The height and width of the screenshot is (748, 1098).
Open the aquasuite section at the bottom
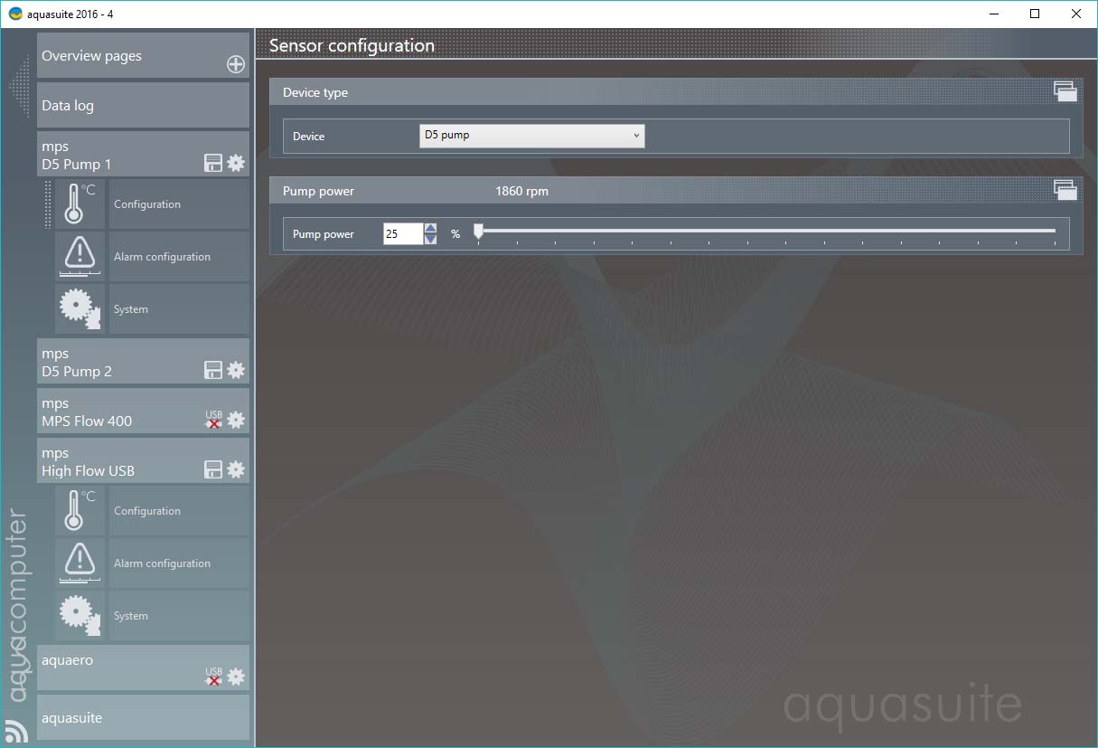[143, 717]
